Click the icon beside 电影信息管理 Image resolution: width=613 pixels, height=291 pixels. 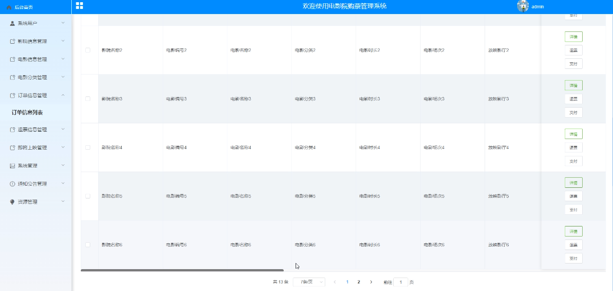12,59
